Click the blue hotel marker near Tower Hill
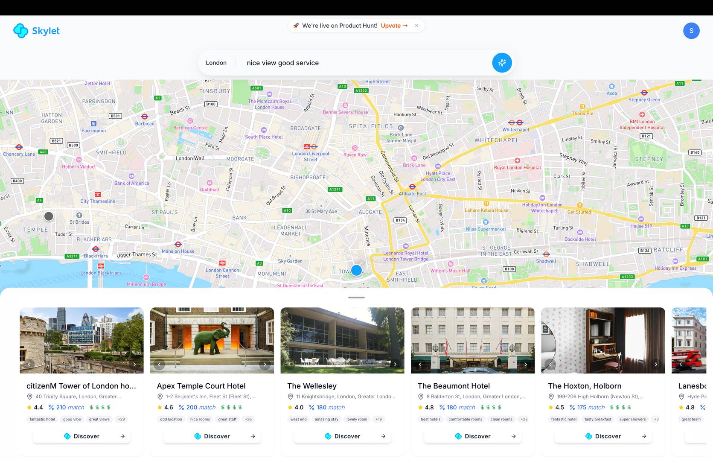713x461 pixels. 356,270
